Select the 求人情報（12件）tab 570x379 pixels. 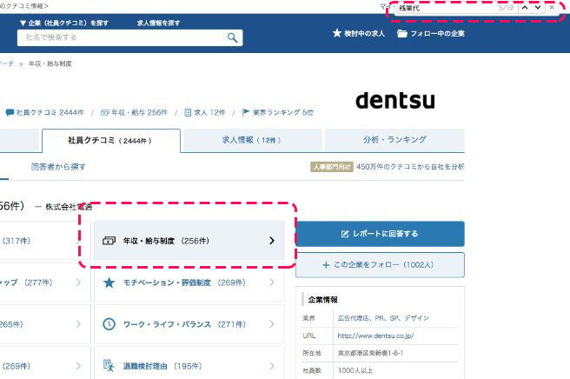pyautogui.click(x=252, y=140)
